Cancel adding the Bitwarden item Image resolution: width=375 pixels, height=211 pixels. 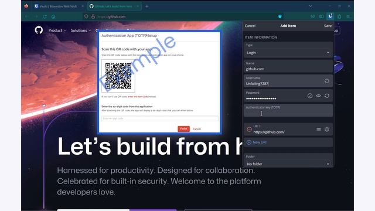(250, 26)
